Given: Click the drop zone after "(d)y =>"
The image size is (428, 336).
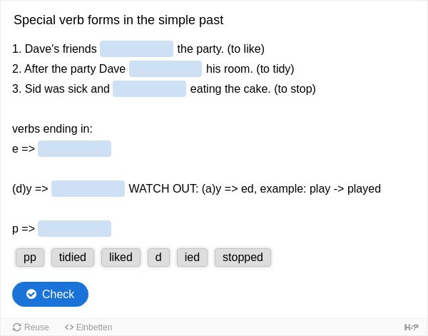Looking at the screenshot, I should point(88,188).
